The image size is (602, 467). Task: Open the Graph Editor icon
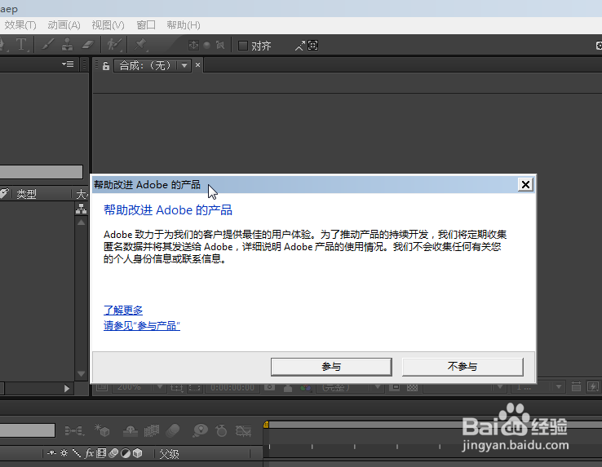pyautogui.click(x=243, y=431)
